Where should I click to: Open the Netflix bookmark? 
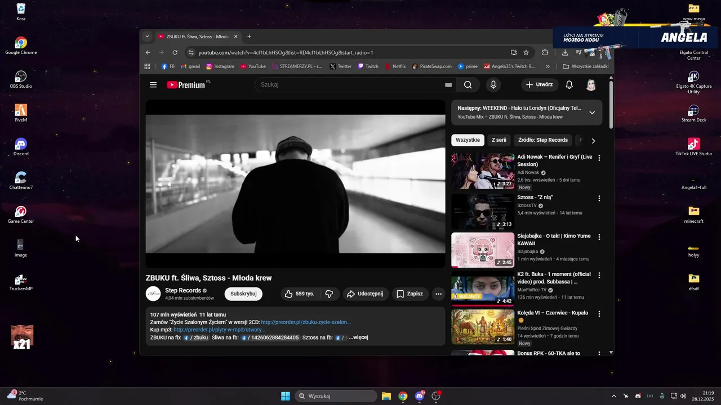[395, 66]
